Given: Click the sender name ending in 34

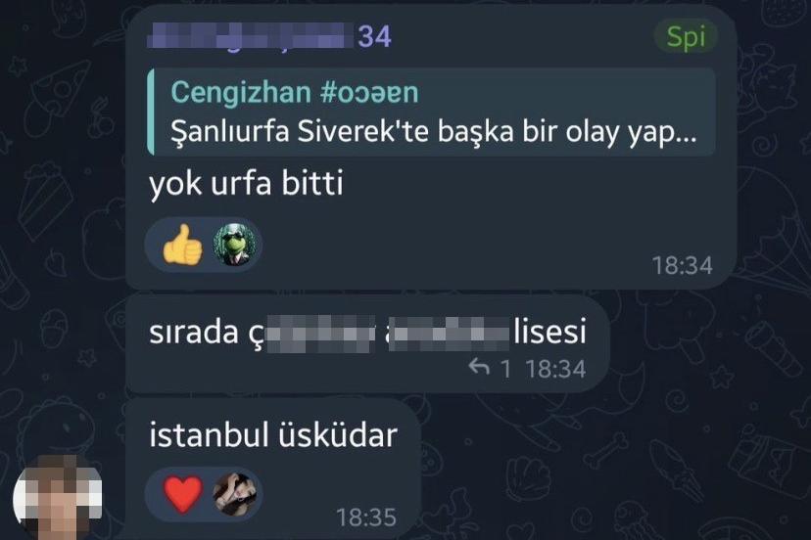Looking at the screenshot, I should [269, 36].
